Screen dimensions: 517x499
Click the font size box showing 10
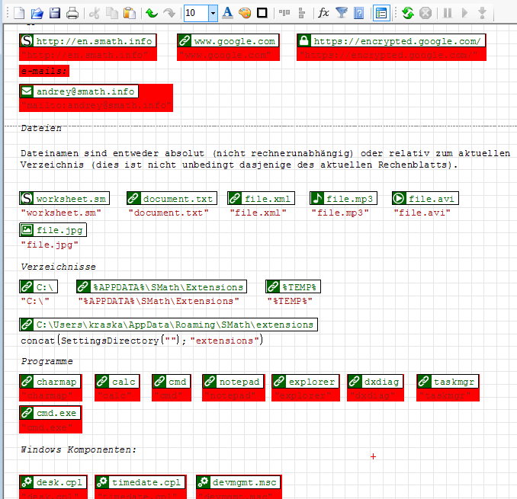point(195,13)
